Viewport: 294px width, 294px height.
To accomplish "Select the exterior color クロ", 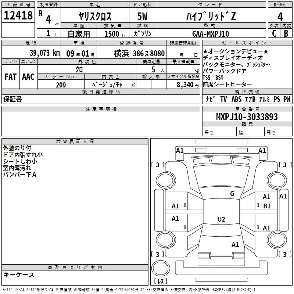I will 79,69.
